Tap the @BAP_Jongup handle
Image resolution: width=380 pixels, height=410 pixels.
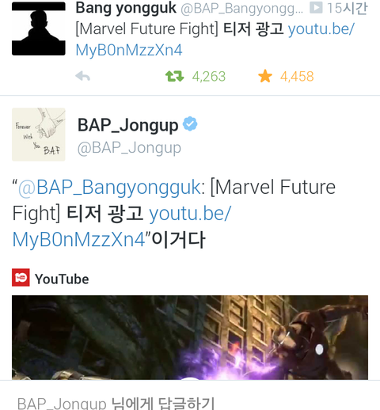[x=129, y=148]
